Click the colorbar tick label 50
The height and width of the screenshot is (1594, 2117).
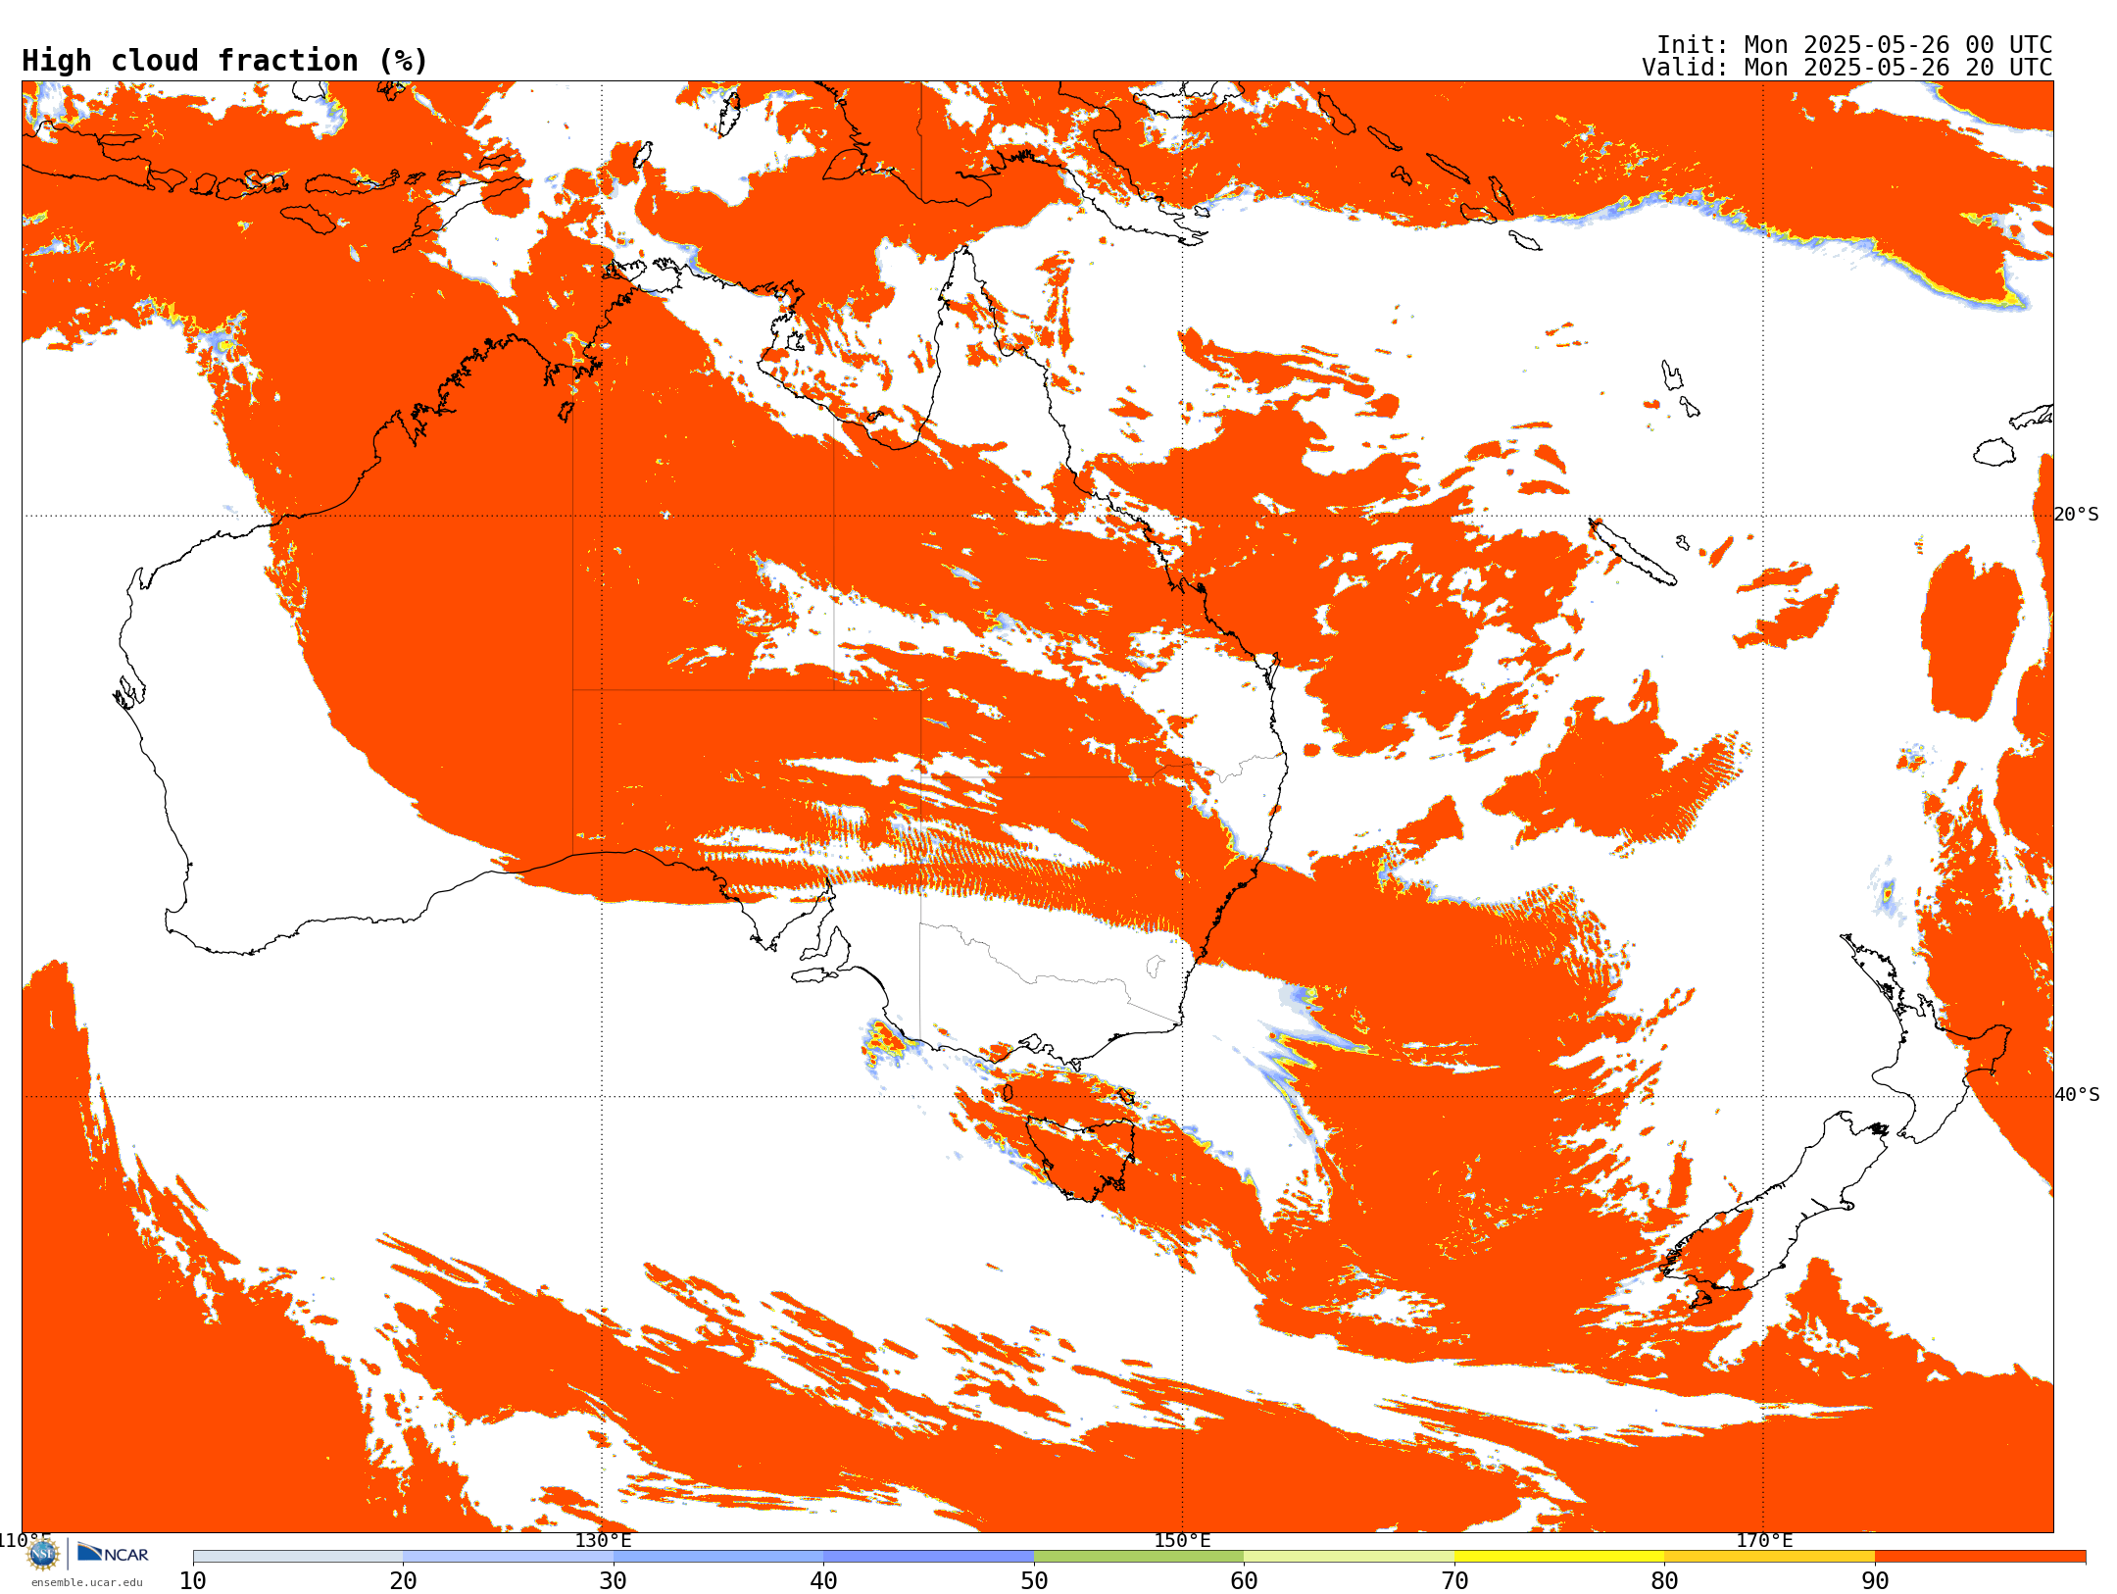point(1034,1580)
